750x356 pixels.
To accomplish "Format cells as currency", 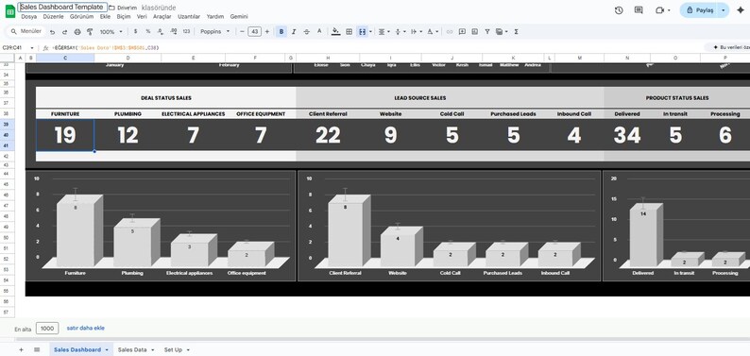I will [135, 31].
